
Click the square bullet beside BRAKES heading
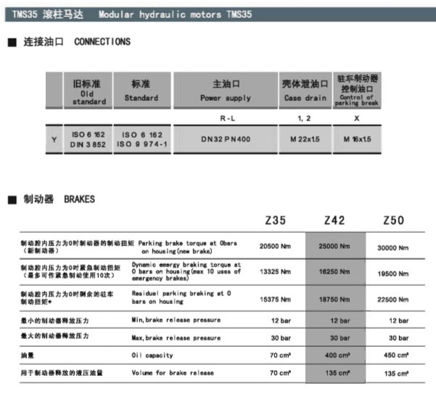(10, 199)
